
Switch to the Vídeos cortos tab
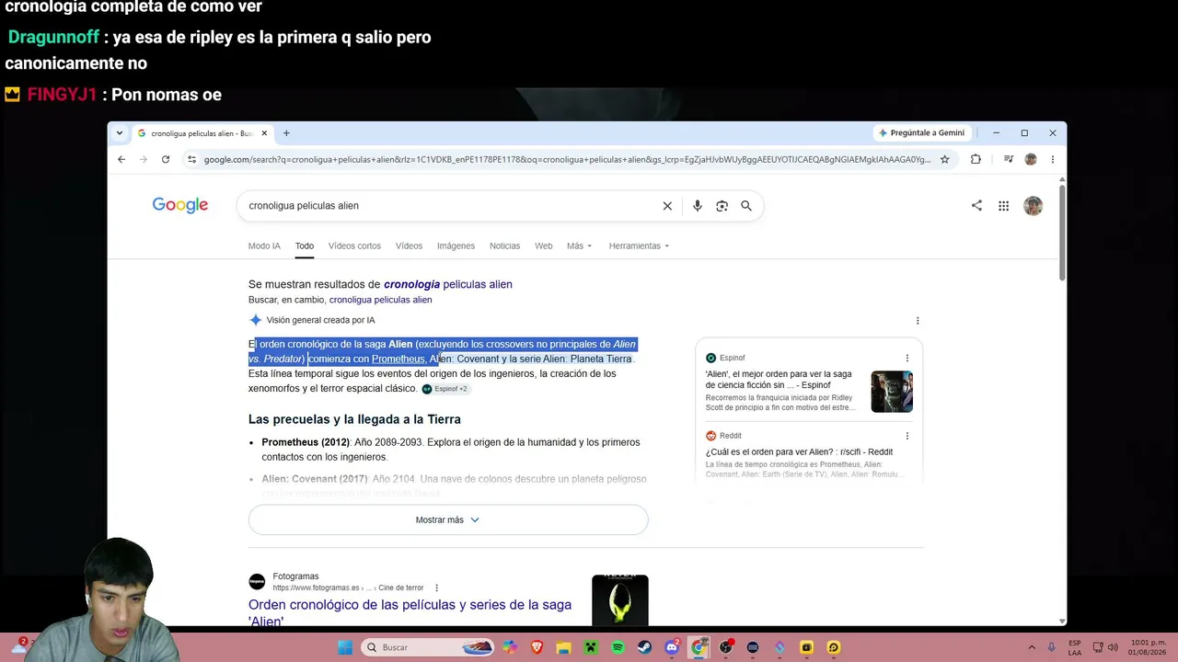[x=354, y=246]
